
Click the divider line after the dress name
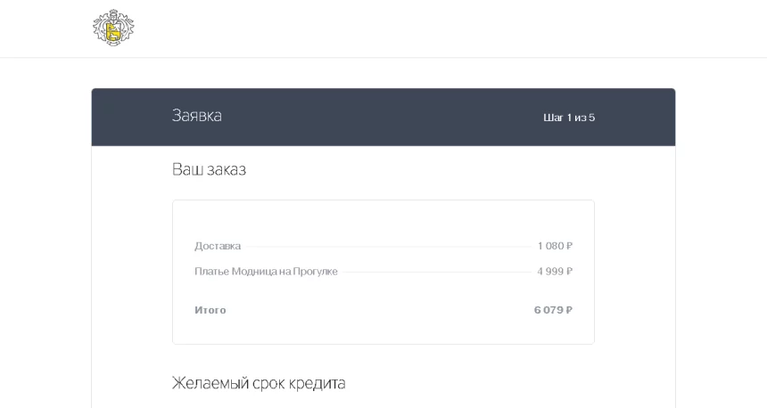[437, 272]
